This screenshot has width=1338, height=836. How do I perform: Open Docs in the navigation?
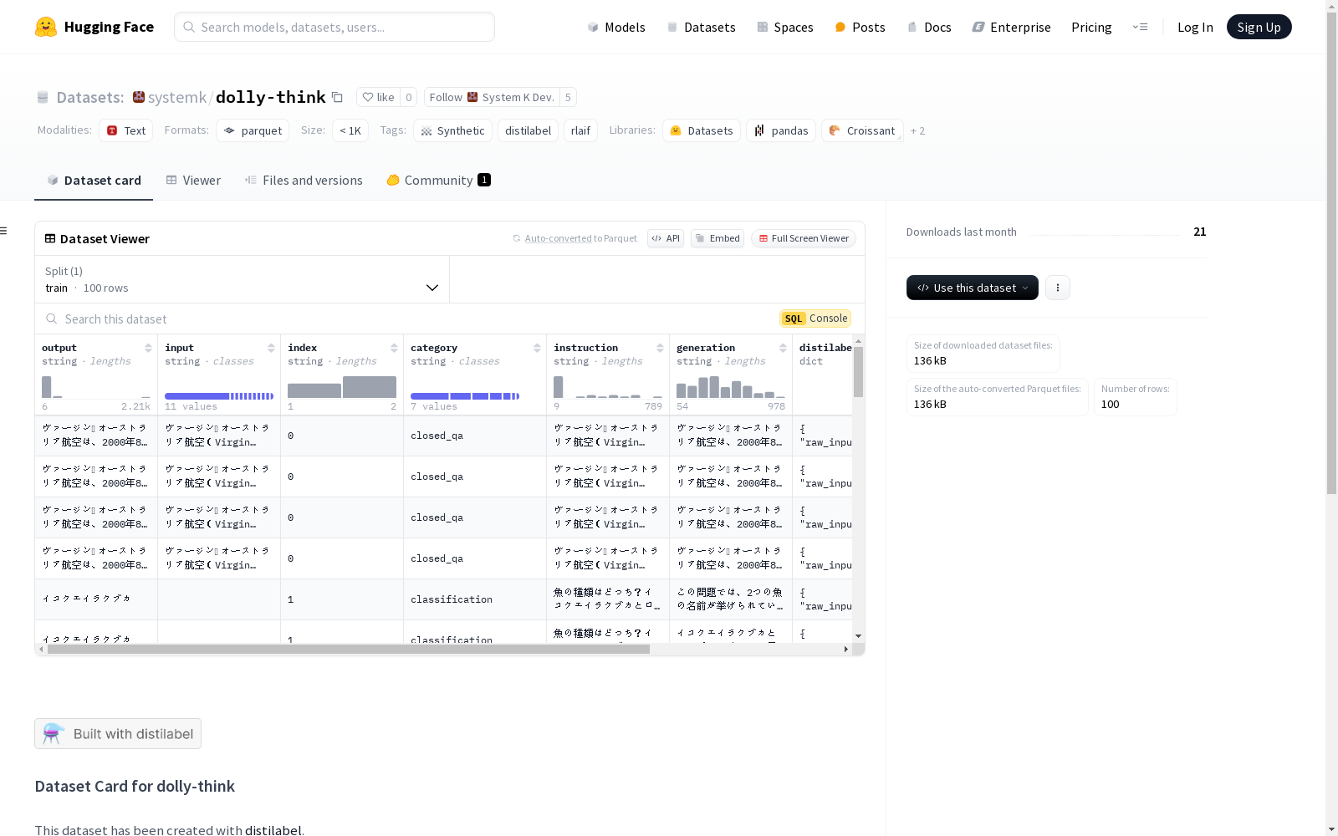929,27
